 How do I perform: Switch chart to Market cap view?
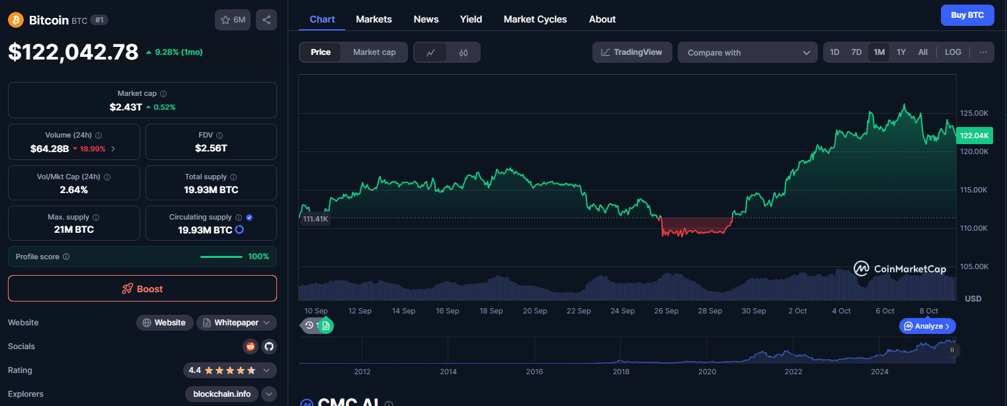coord(374,52)
